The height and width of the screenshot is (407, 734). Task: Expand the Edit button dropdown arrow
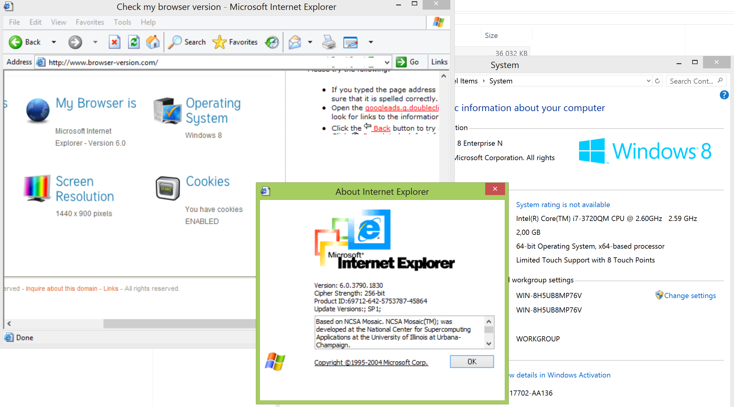coord(371,42)
